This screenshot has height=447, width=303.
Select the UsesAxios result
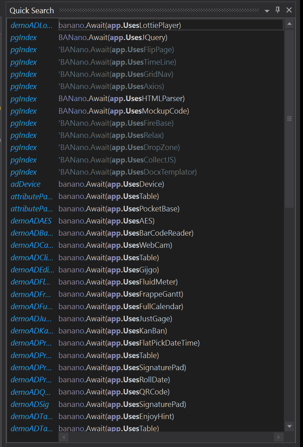click(111, 86)
